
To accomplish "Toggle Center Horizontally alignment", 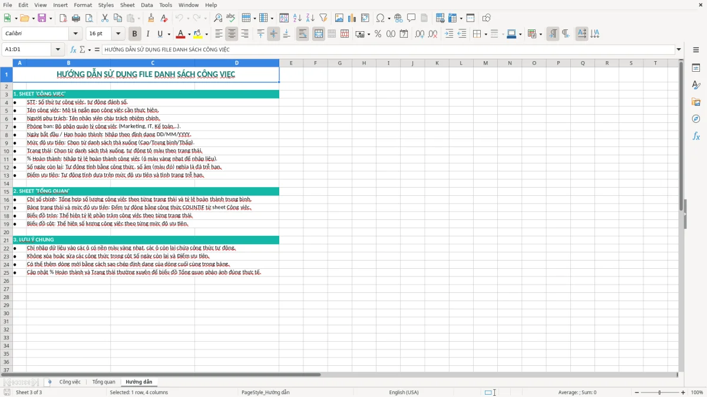I will [232, 34].
